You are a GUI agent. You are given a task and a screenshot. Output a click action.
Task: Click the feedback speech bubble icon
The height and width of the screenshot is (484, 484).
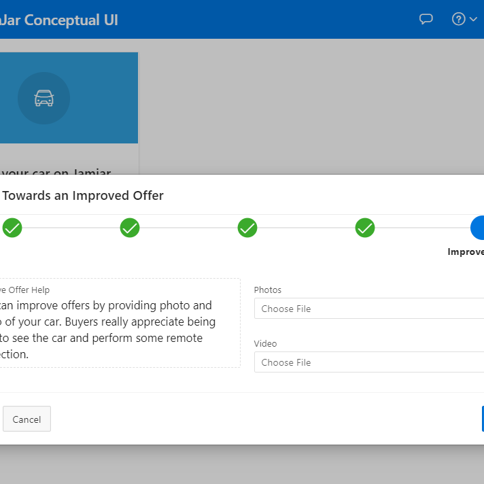pos(426,19)
